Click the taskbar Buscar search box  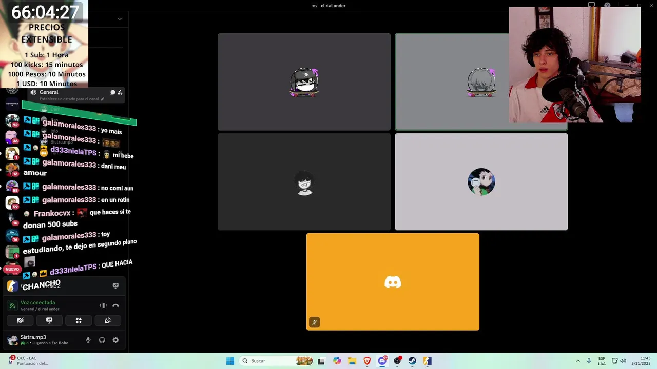tap(277, 361)
